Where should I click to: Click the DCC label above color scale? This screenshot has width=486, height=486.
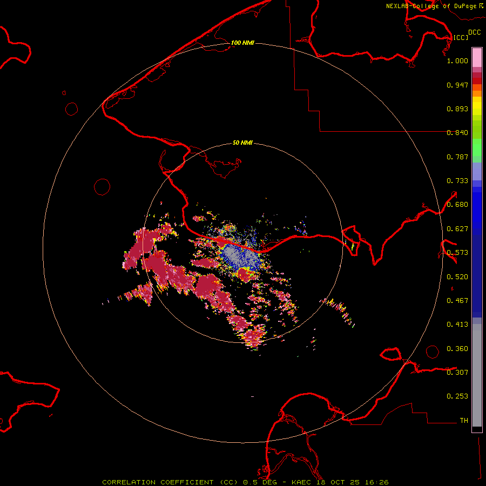pos(474,32)
